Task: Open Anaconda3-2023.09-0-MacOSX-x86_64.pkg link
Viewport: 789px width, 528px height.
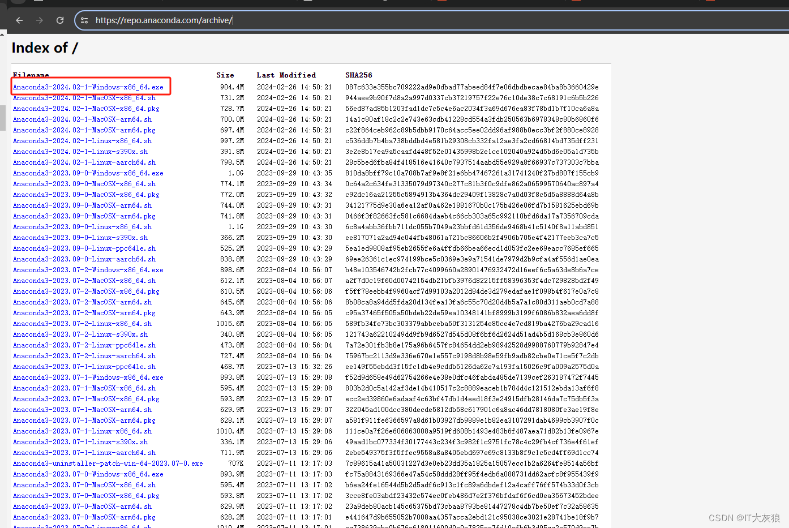Action: (86, 195)
